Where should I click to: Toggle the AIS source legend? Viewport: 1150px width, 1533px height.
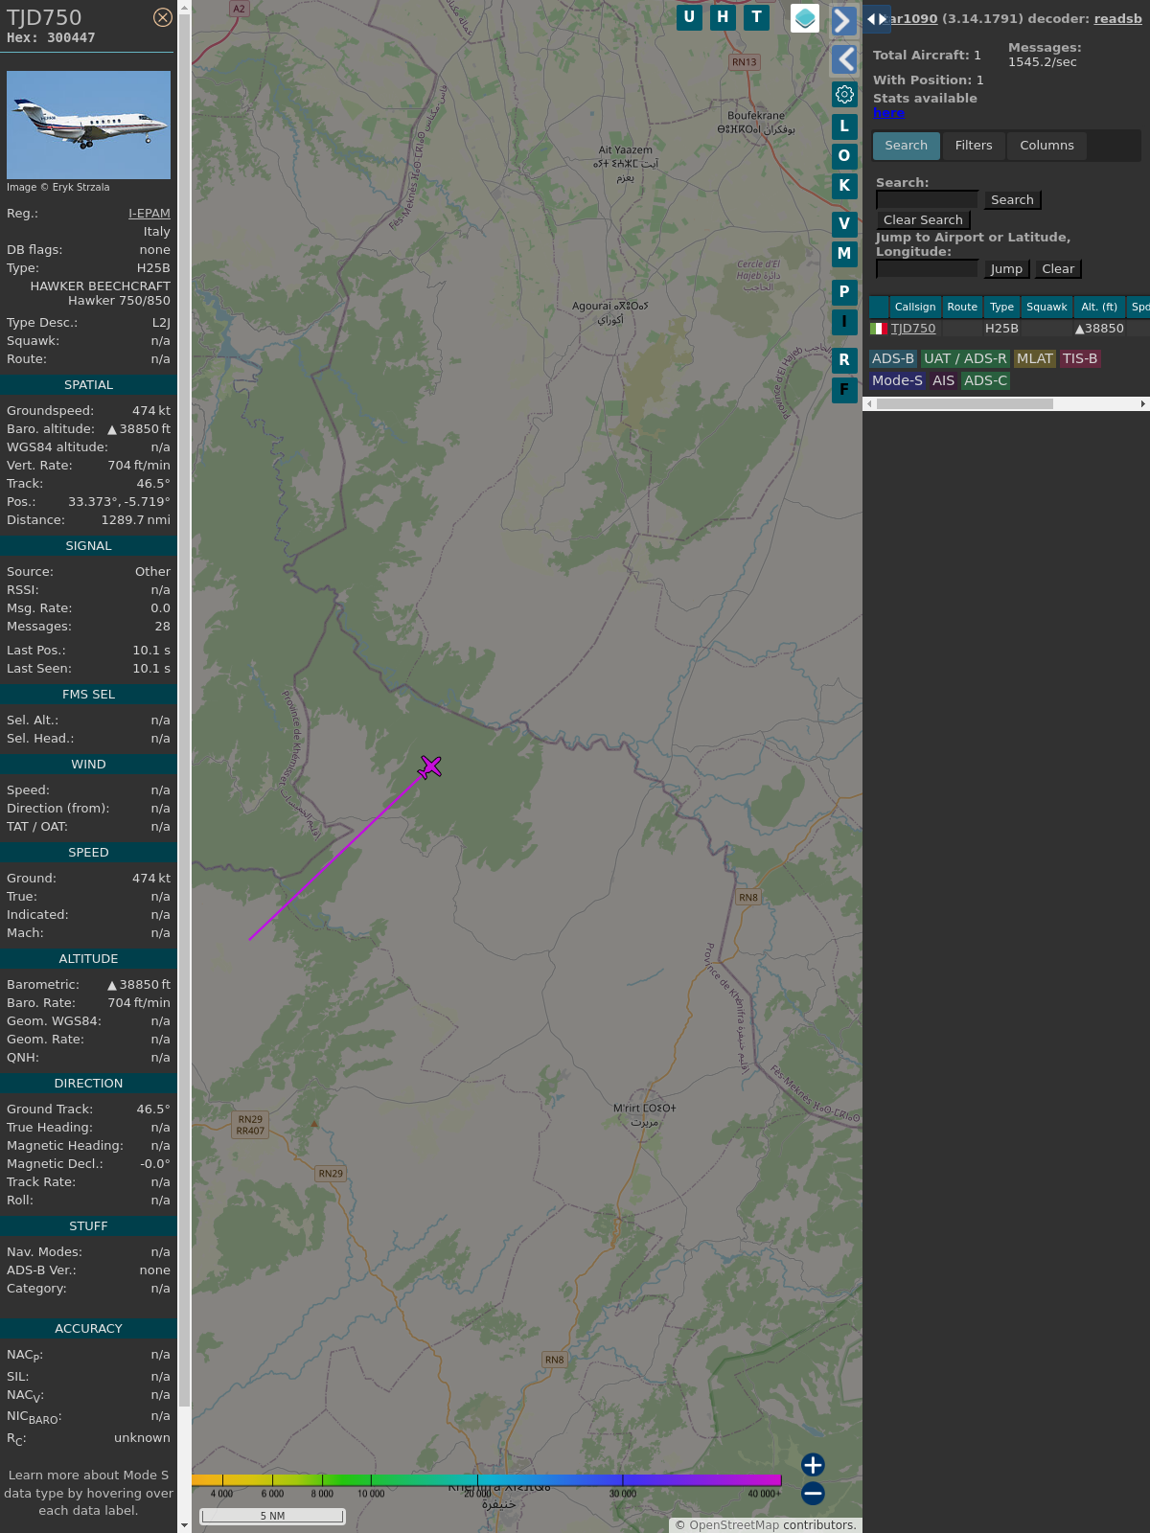tap(944, 380)
